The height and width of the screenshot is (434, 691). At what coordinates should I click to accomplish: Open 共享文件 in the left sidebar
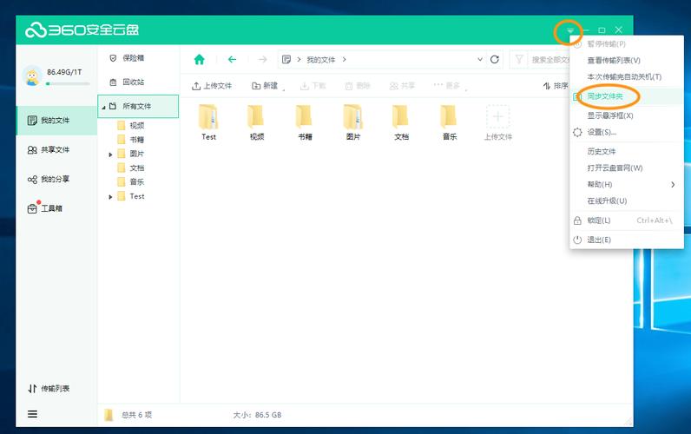[56, 150]
